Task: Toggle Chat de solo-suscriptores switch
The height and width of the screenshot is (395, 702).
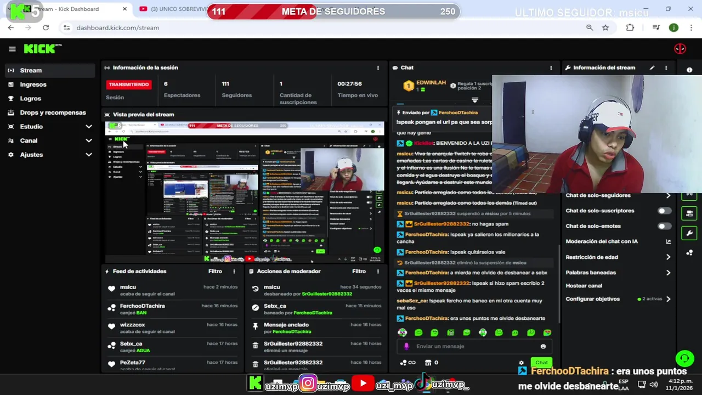Action: click(664, 211)
